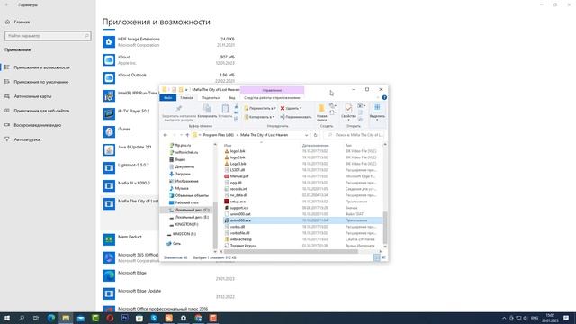Sort files by Дата изменения column
The image size is (576, 324).
click(x=316, y=146)
